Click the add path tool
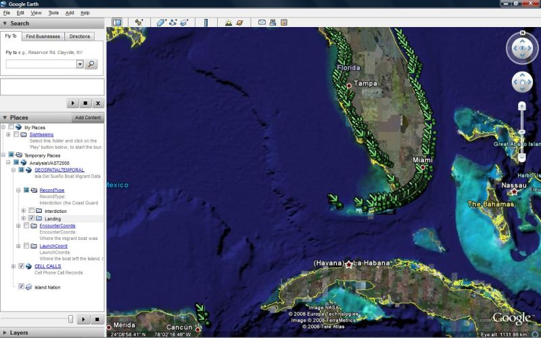Viewport: 541px width, 338px height. tap(173, 23)
